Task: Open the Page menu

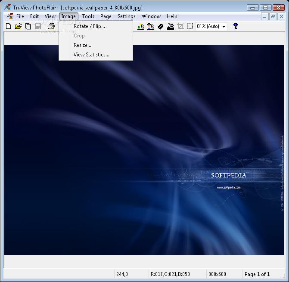Action: 106,16
